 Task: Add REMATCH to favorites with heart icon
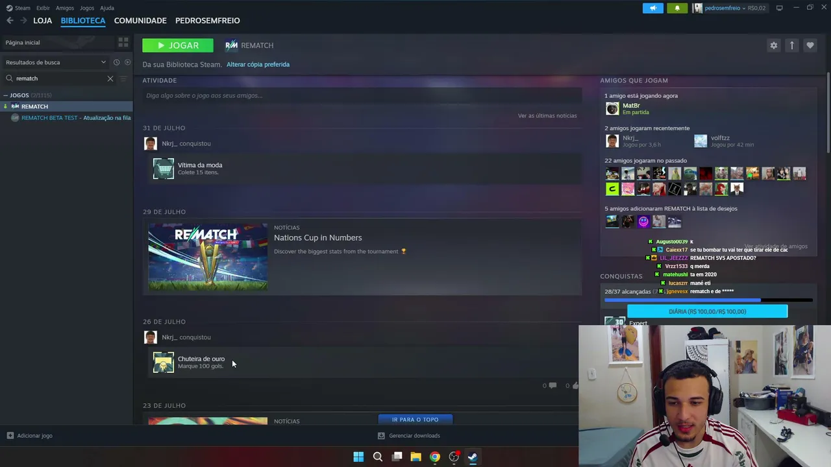pyautogui.click(x=810, y=45)
